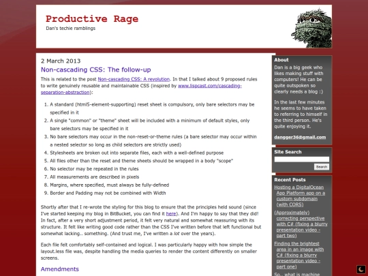The height and width of the screenshot is (276, 368).
Task: Open the Productive Rage site title
Action: [92, 19]
